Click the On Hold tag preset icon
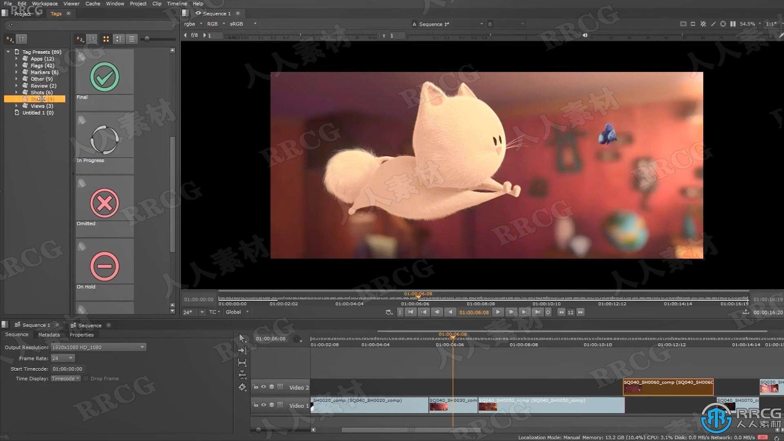Image resolution: width=784 pixels, height=441 pixels. (x=104, y=266)
